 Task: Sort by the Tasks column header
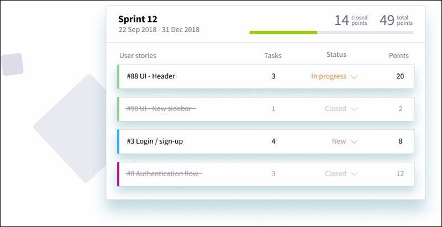coord(273,55)
